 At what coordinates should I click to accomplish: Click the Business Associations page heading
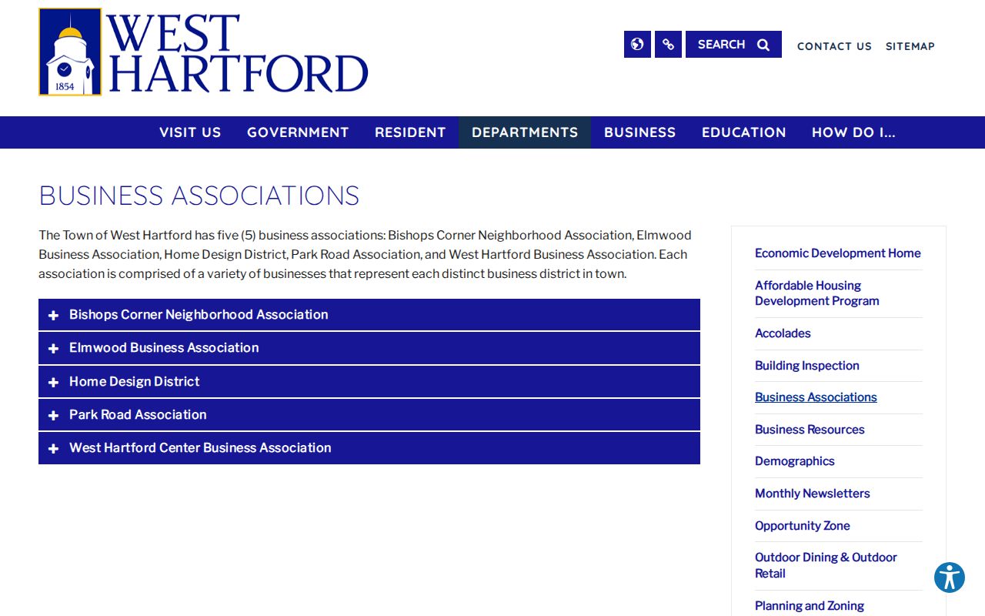click(x=199, y=196)
